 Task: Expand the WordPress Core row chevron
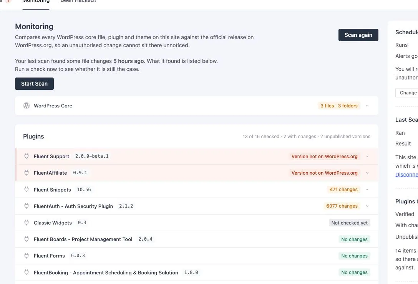pyautogui.click(x=367, y=106)
